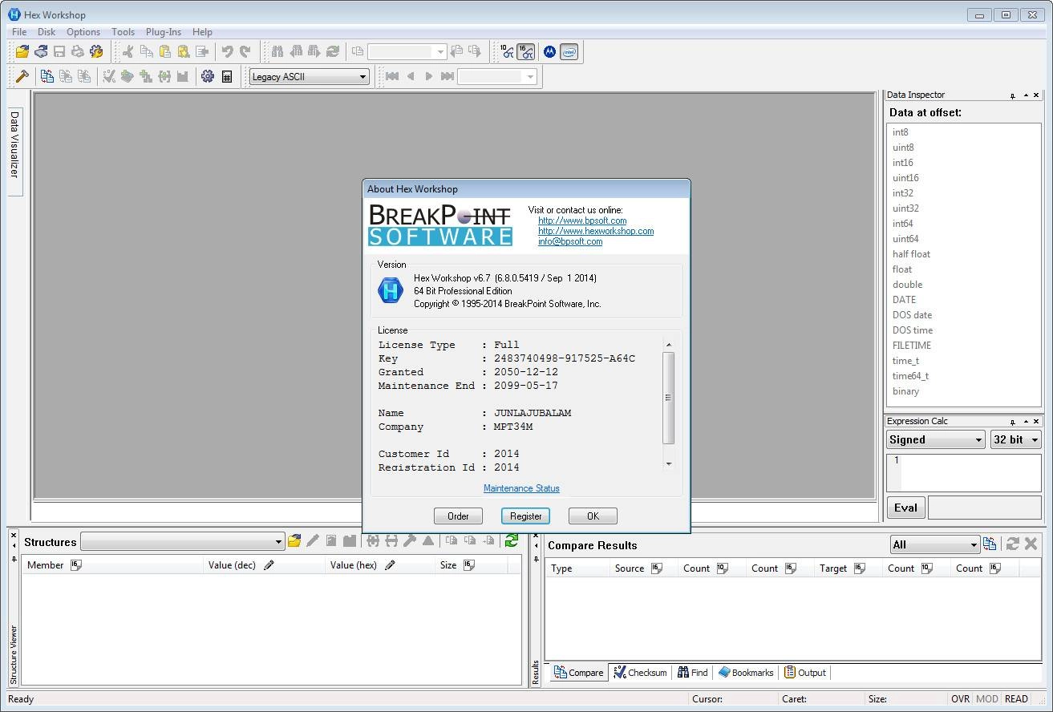This screenshot has width=1053, height=712.
Task: Click the Order button
Action: point(458,516)
